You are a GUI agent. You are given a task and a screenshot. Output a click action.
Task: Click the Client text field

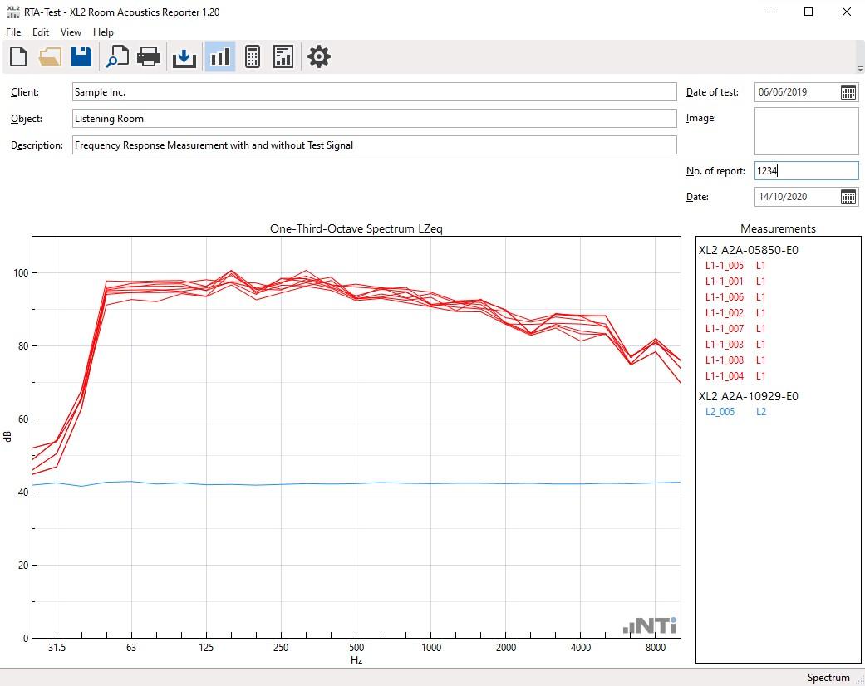pos(374,92)
